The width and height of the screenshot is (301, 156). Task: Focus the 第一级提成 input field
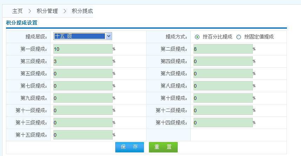point(83,49)
